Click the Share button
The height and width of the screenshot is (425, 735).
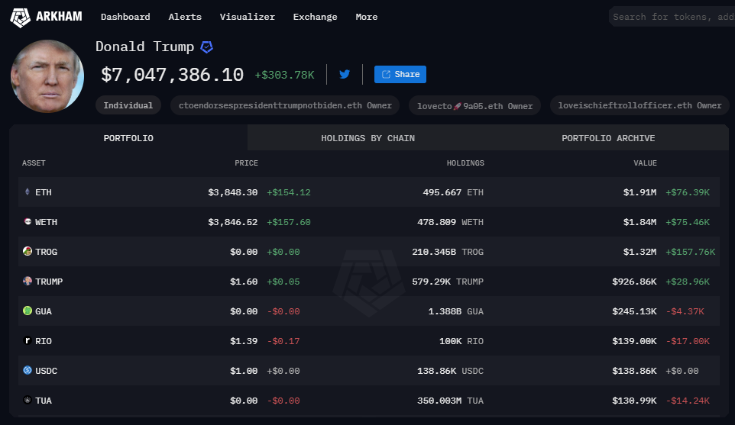pyautogui.click(x=400, y=75)
